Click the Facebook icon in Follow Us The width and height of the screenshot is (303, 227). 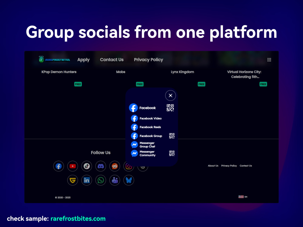click(x=58, y=166)
